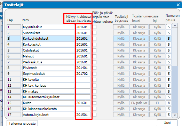The image size is (182, 126).
Task: Click the Uusi button
Action: pyautogui.click(x=167, y=123)
